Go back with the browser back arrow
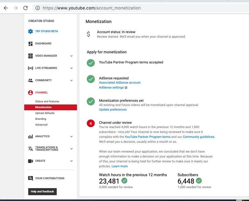Viewport: 249px width, 201px height. tap(6, 8)
